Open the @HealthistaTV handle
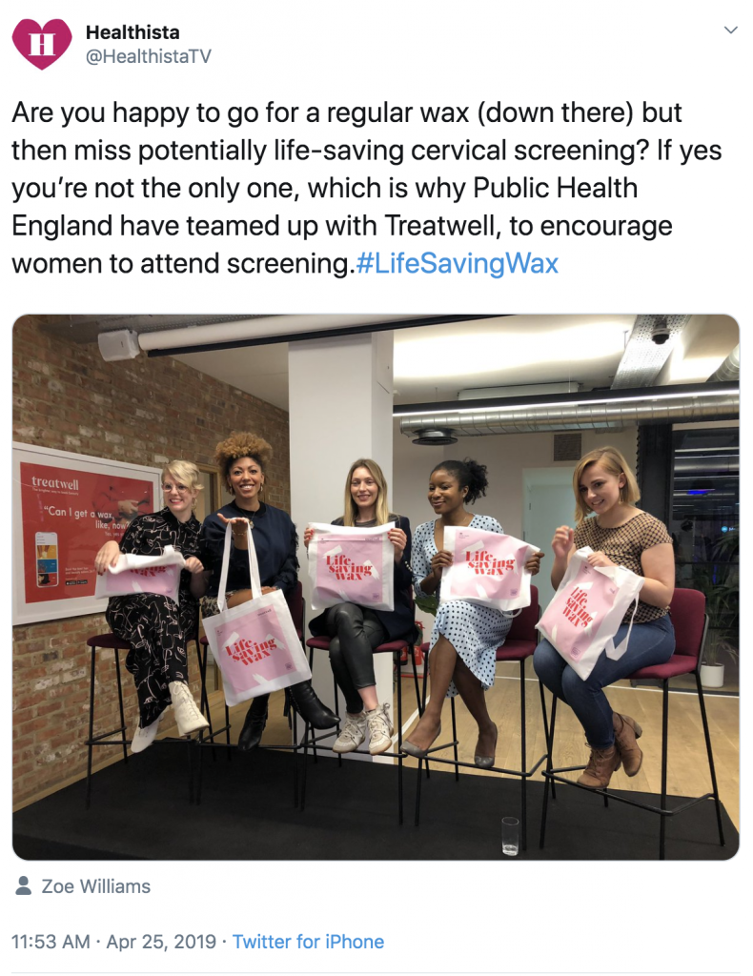 pyautogui.click(x=148, y=56)
